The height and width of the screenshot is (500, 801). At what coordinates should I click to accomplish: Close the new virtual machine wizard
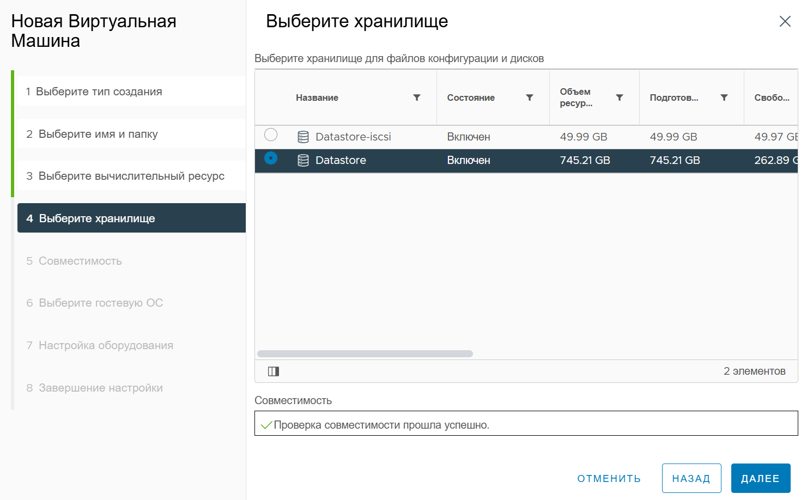click(x=785, y=21)
